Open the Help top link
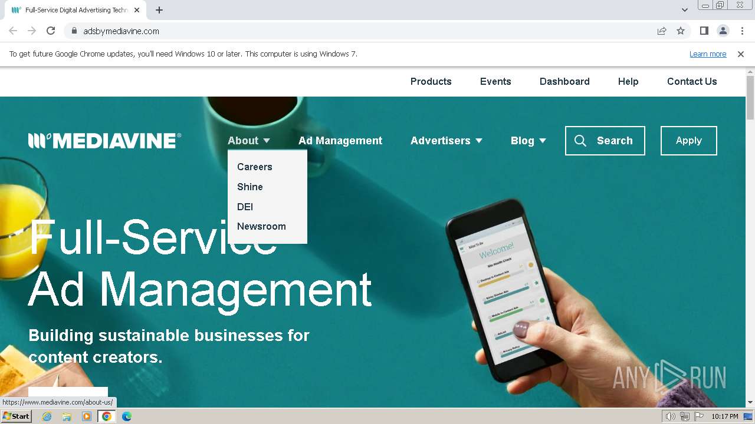 (x=628, y=81)
